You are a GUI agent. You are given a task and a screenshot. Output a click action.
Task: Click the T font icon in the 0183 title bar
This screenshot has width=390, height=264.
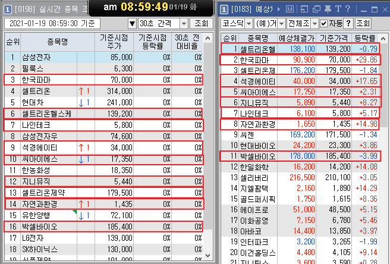tap(338, 10)
